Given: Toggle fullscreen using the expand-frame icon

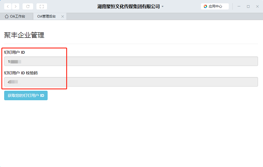Looking at the screenshot, I should coord(42,6).
